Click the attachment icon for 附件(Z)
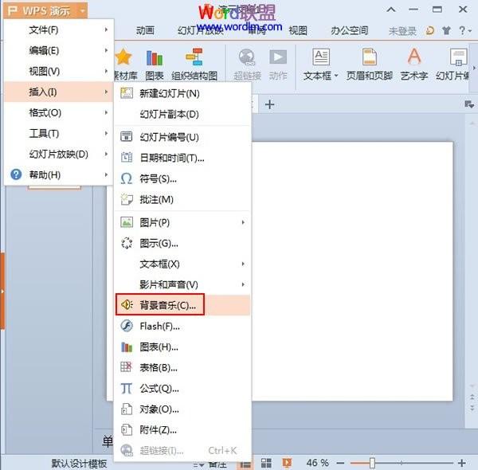This screenshot has height=470, width=478. pyautogui.click(x=127, y=429)
